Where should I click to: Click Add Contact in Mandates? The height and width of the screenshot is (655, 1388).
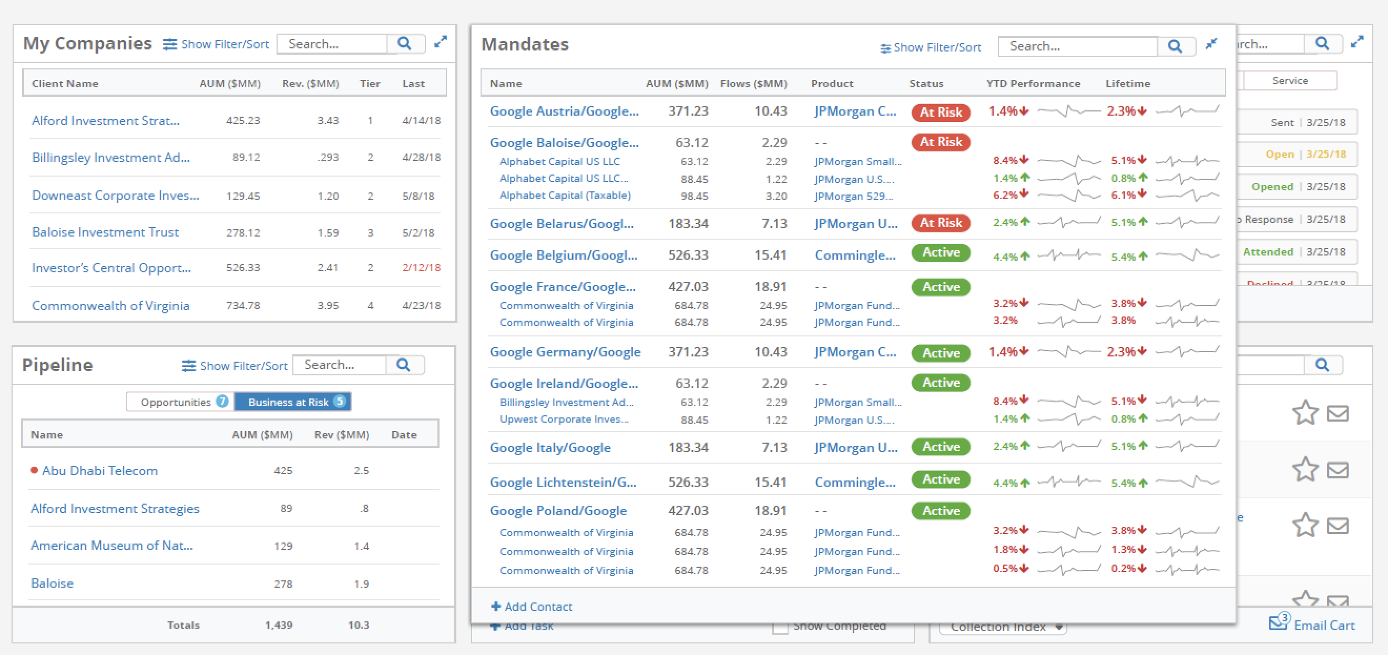coord(532,607)
